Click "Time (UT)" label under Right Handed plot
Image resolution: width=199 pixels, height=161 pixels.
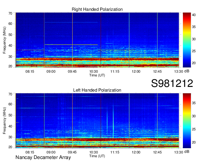[97, 75]
